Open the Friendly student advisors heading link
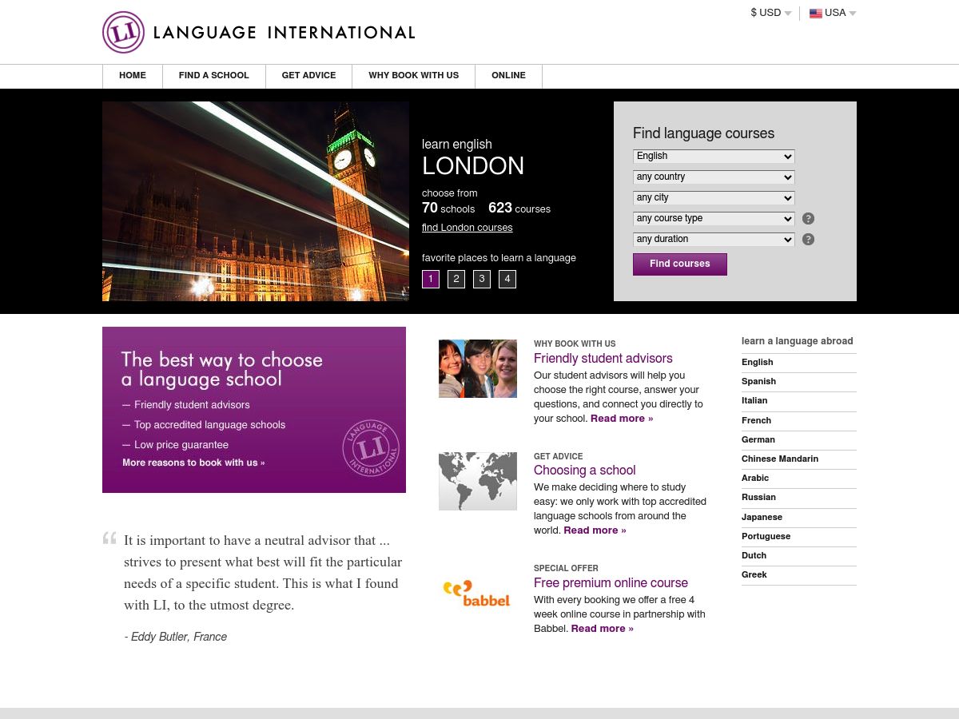The height and width of the screenshot is (719, 959). click(603, 359)
